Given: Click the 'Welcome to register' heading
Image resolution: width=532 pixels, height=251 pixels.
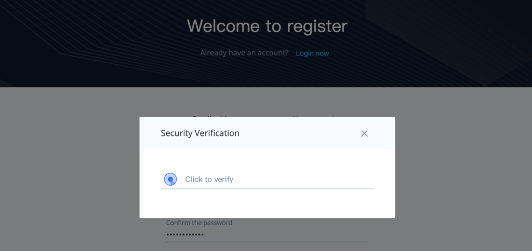Looking at the screenshot, I should (267, 26).
